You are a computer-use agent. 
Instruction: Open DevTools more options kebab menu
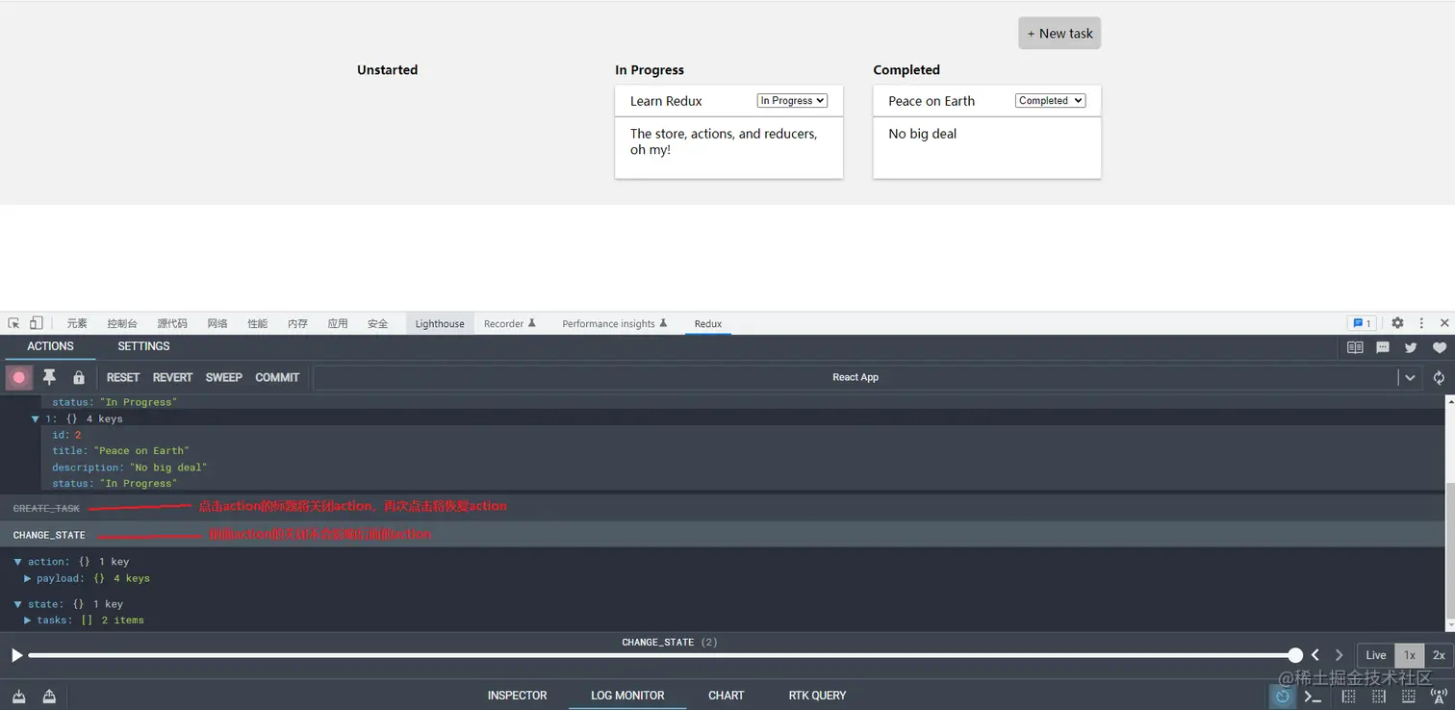(x=1421, y=323)
